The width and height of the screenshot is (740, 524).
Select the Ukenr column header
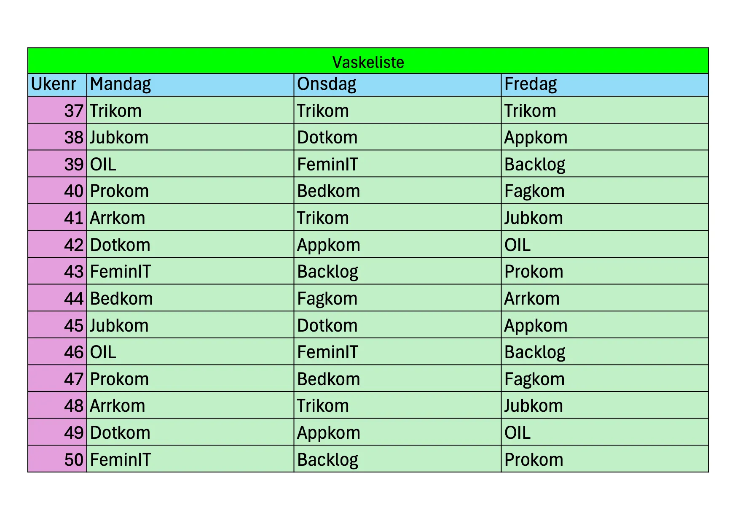[x=54, y=84]
